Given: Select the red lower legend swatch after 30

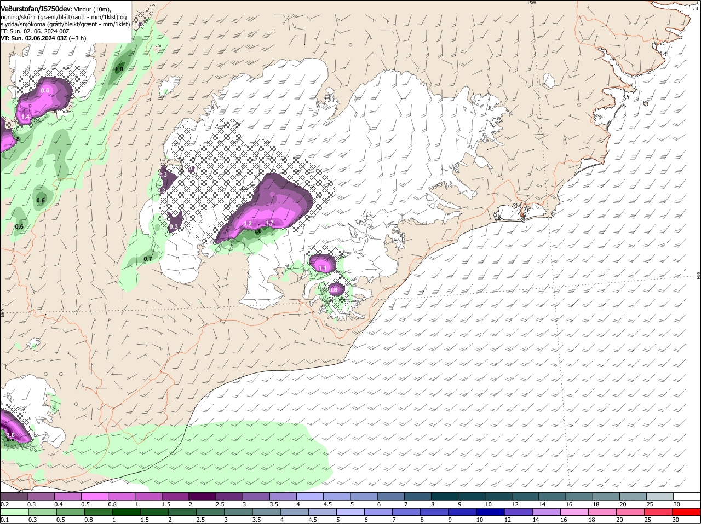Looking at the screenshot, I should [687, 512].
